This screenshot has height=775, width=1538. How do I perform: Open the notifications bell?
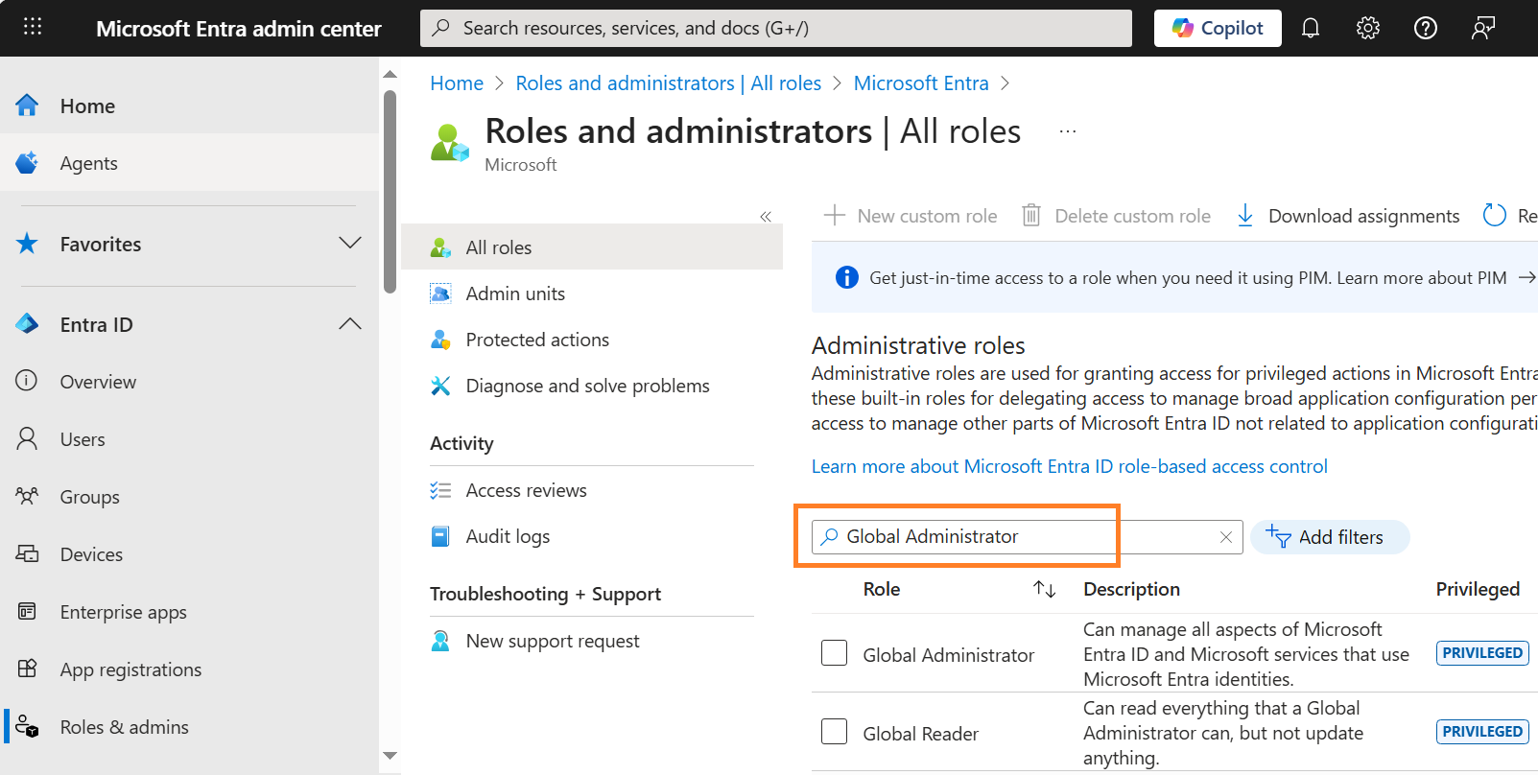[x=1311, y=28]
